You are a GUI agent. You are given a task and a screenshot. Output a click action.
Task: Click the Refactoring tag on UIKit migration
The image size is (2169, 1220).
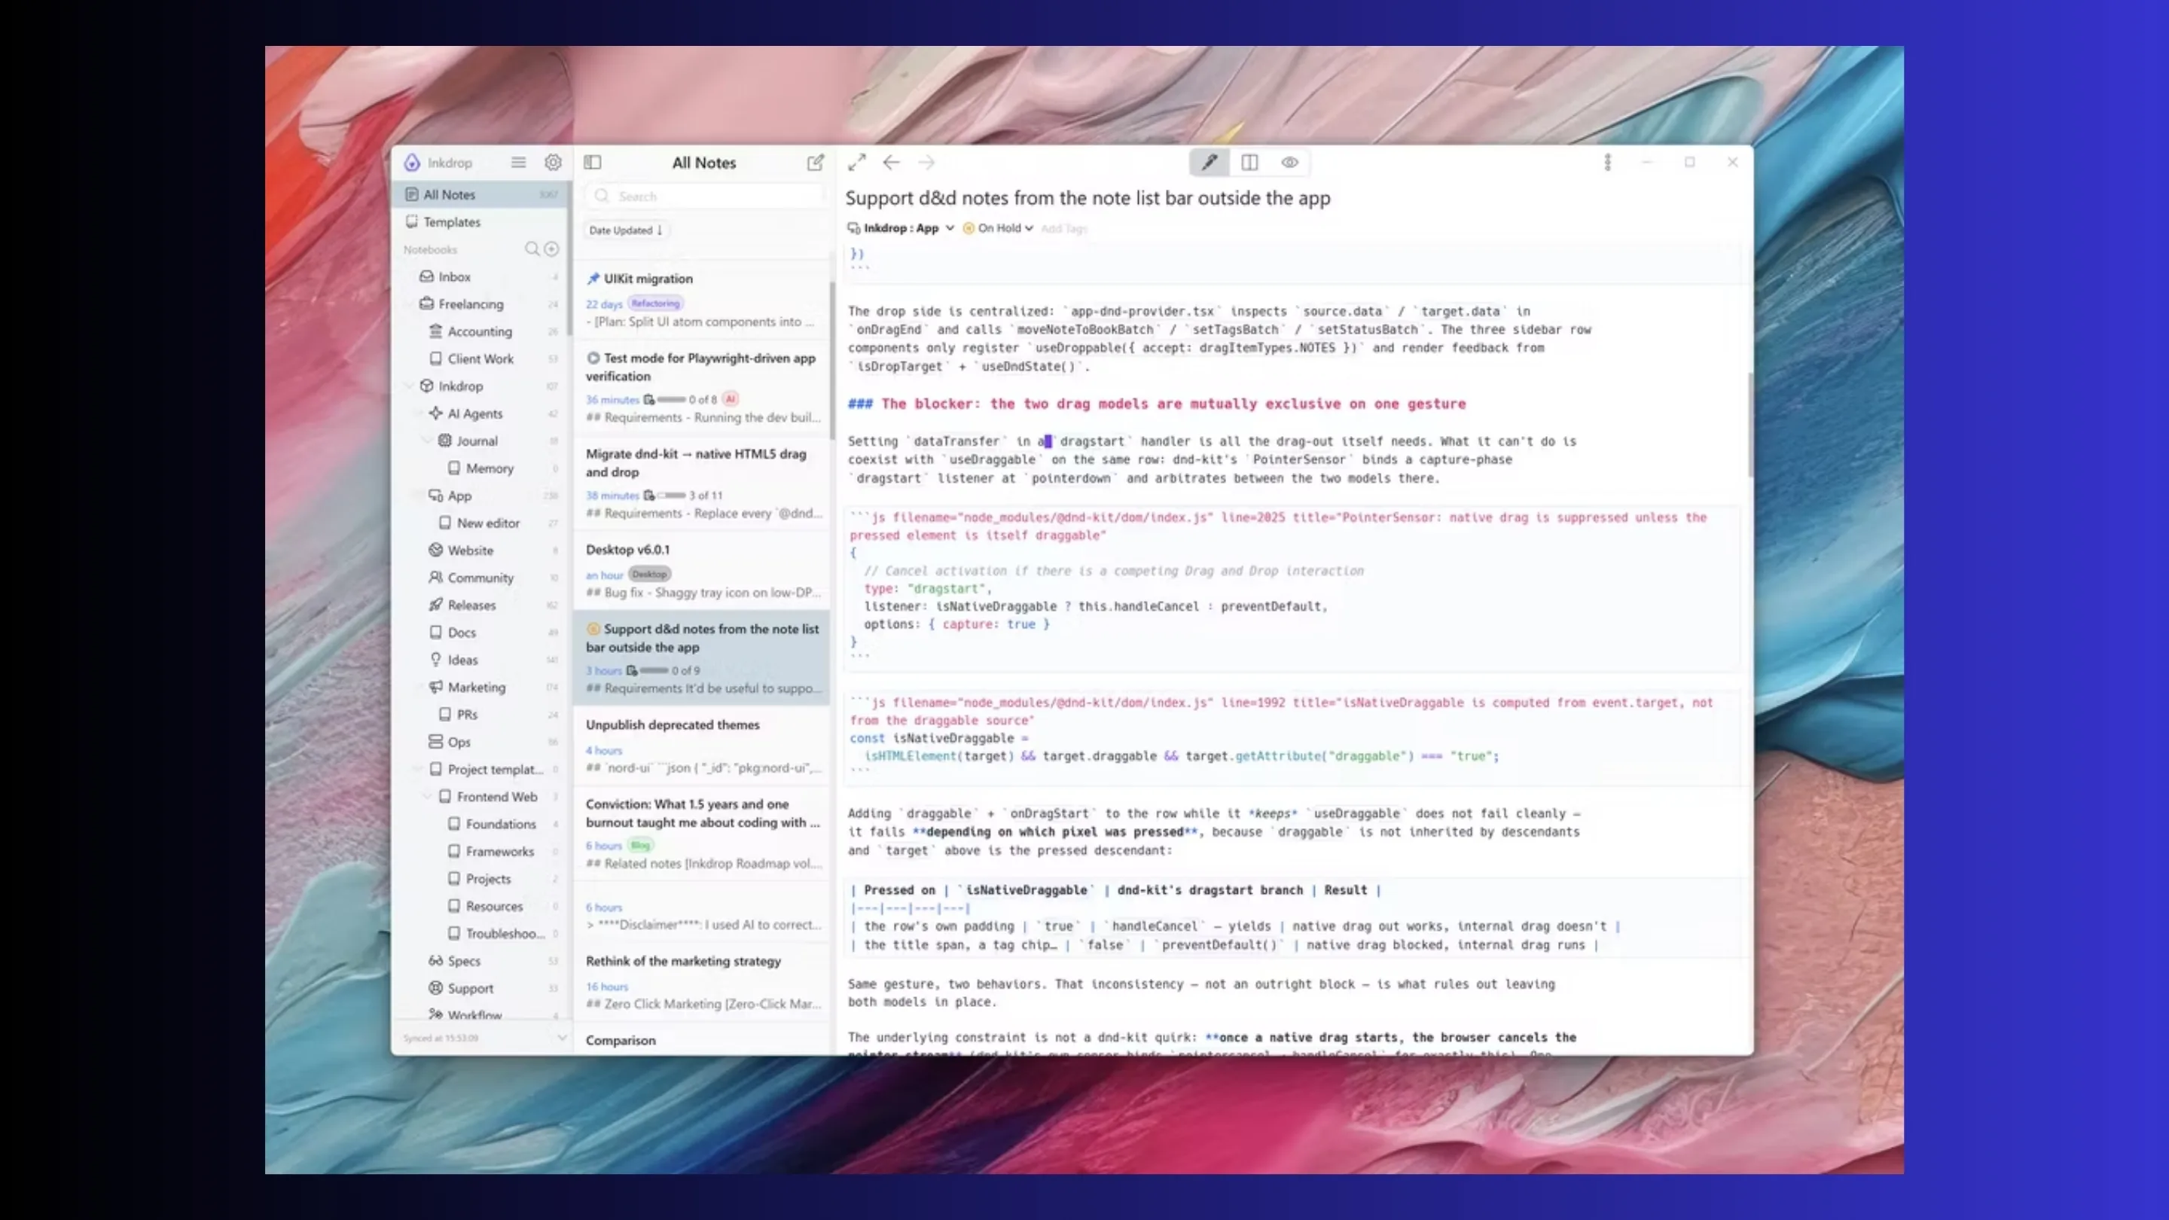656,303
